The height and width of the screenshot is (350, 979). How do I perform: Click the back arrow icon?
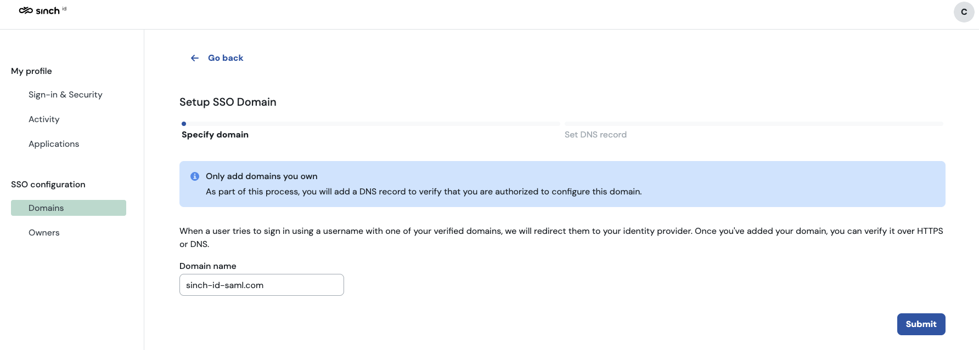tap(195, 58)
